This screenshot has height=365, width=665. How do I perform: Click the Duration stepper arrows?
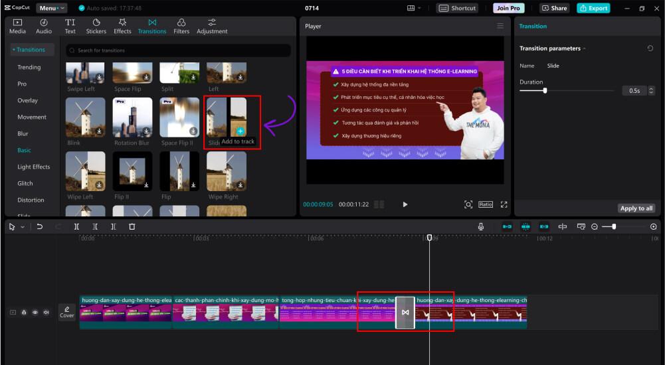click(x=652, y=91)
